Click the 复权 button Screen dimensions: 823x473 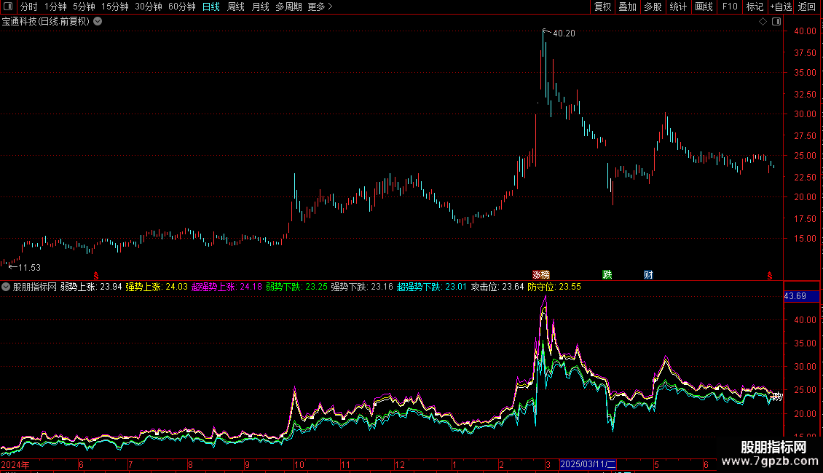coord(602,7)
